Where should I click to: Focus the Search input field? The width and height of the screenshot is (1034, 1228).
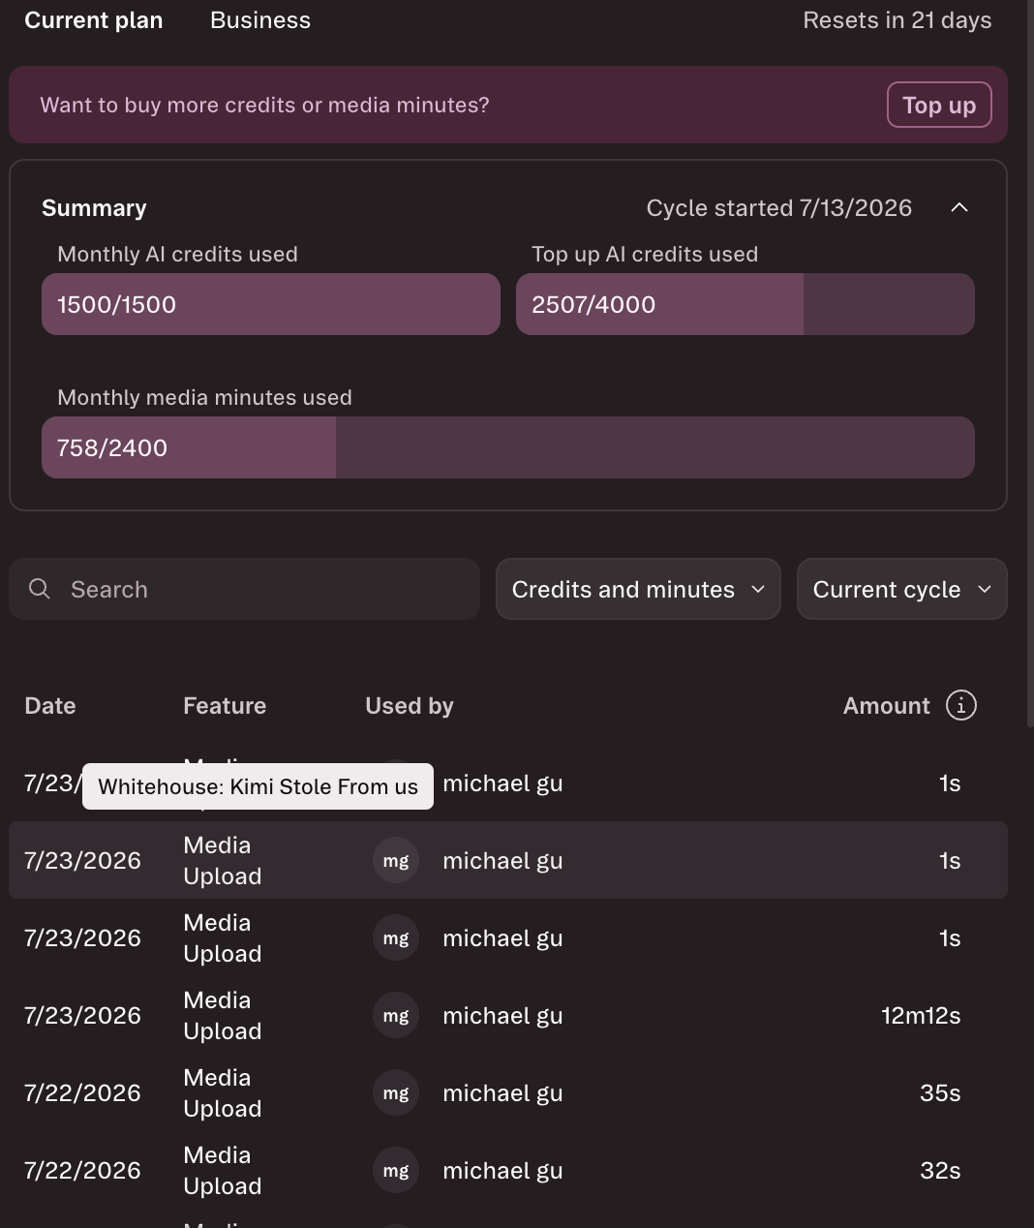(244, 589)
